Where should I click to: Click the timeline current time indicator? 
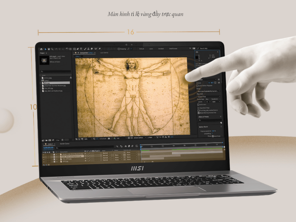141,147
